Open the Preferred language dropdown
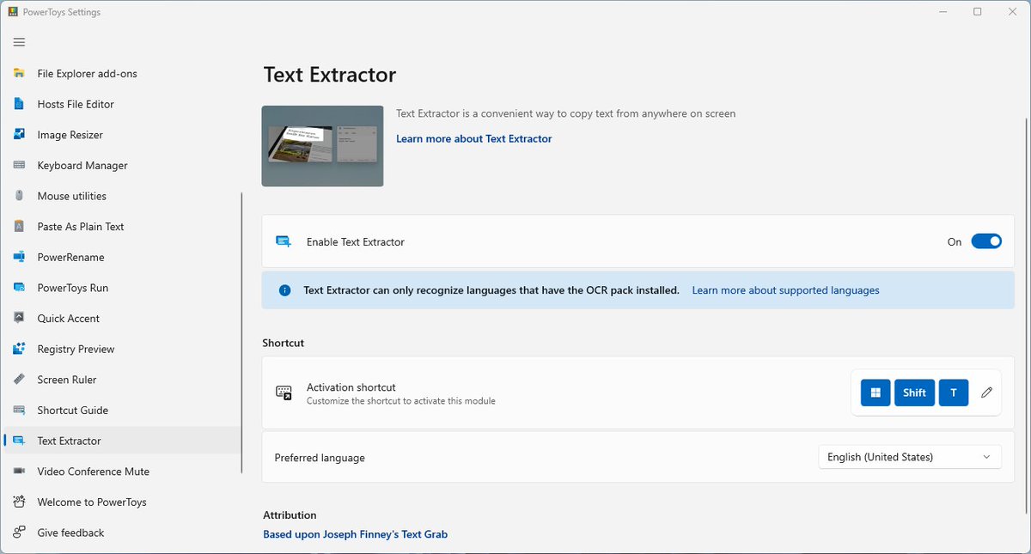The height and width of the screenshot is (554, 1031). pyautogui.click(x=910, y=457)
